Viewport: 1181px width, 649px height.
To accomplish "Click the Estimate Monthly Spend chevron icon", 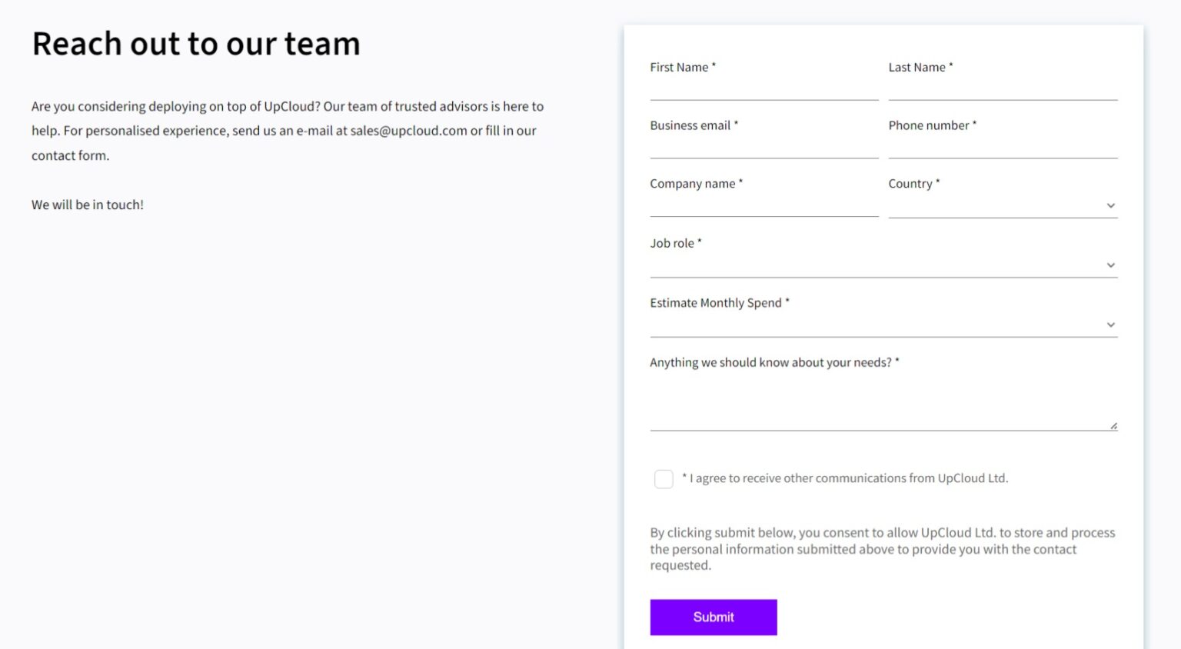I will [1110, 324].
